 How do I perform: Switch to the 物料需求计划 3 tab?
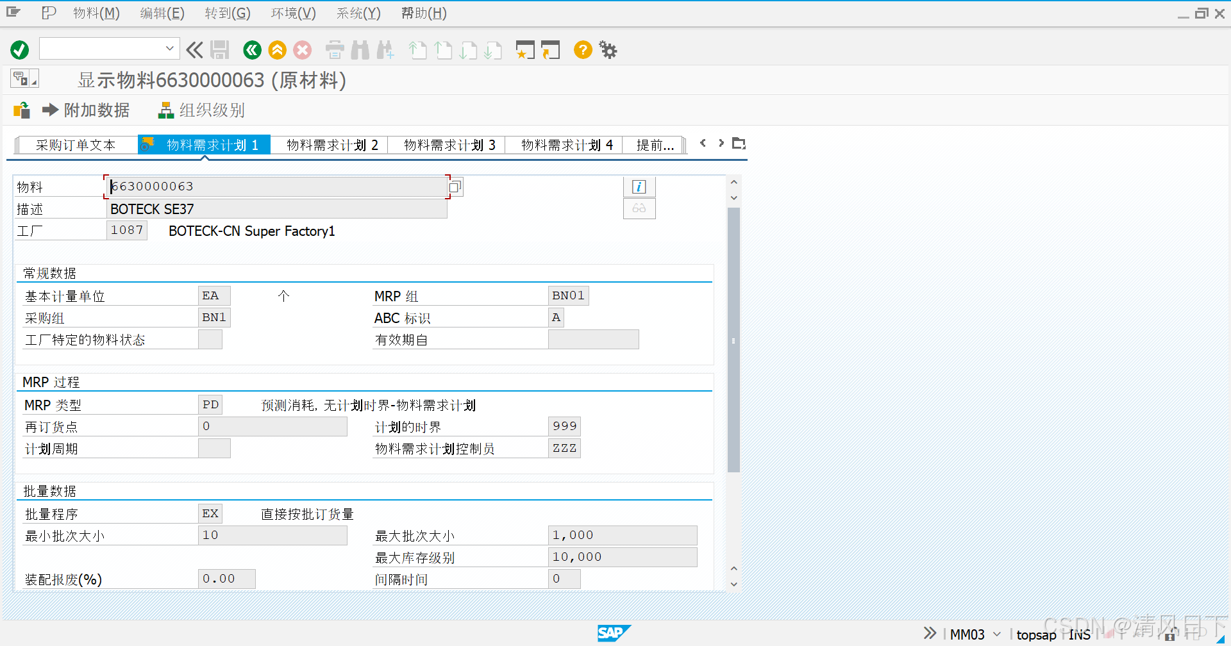[x=449, y=144]
